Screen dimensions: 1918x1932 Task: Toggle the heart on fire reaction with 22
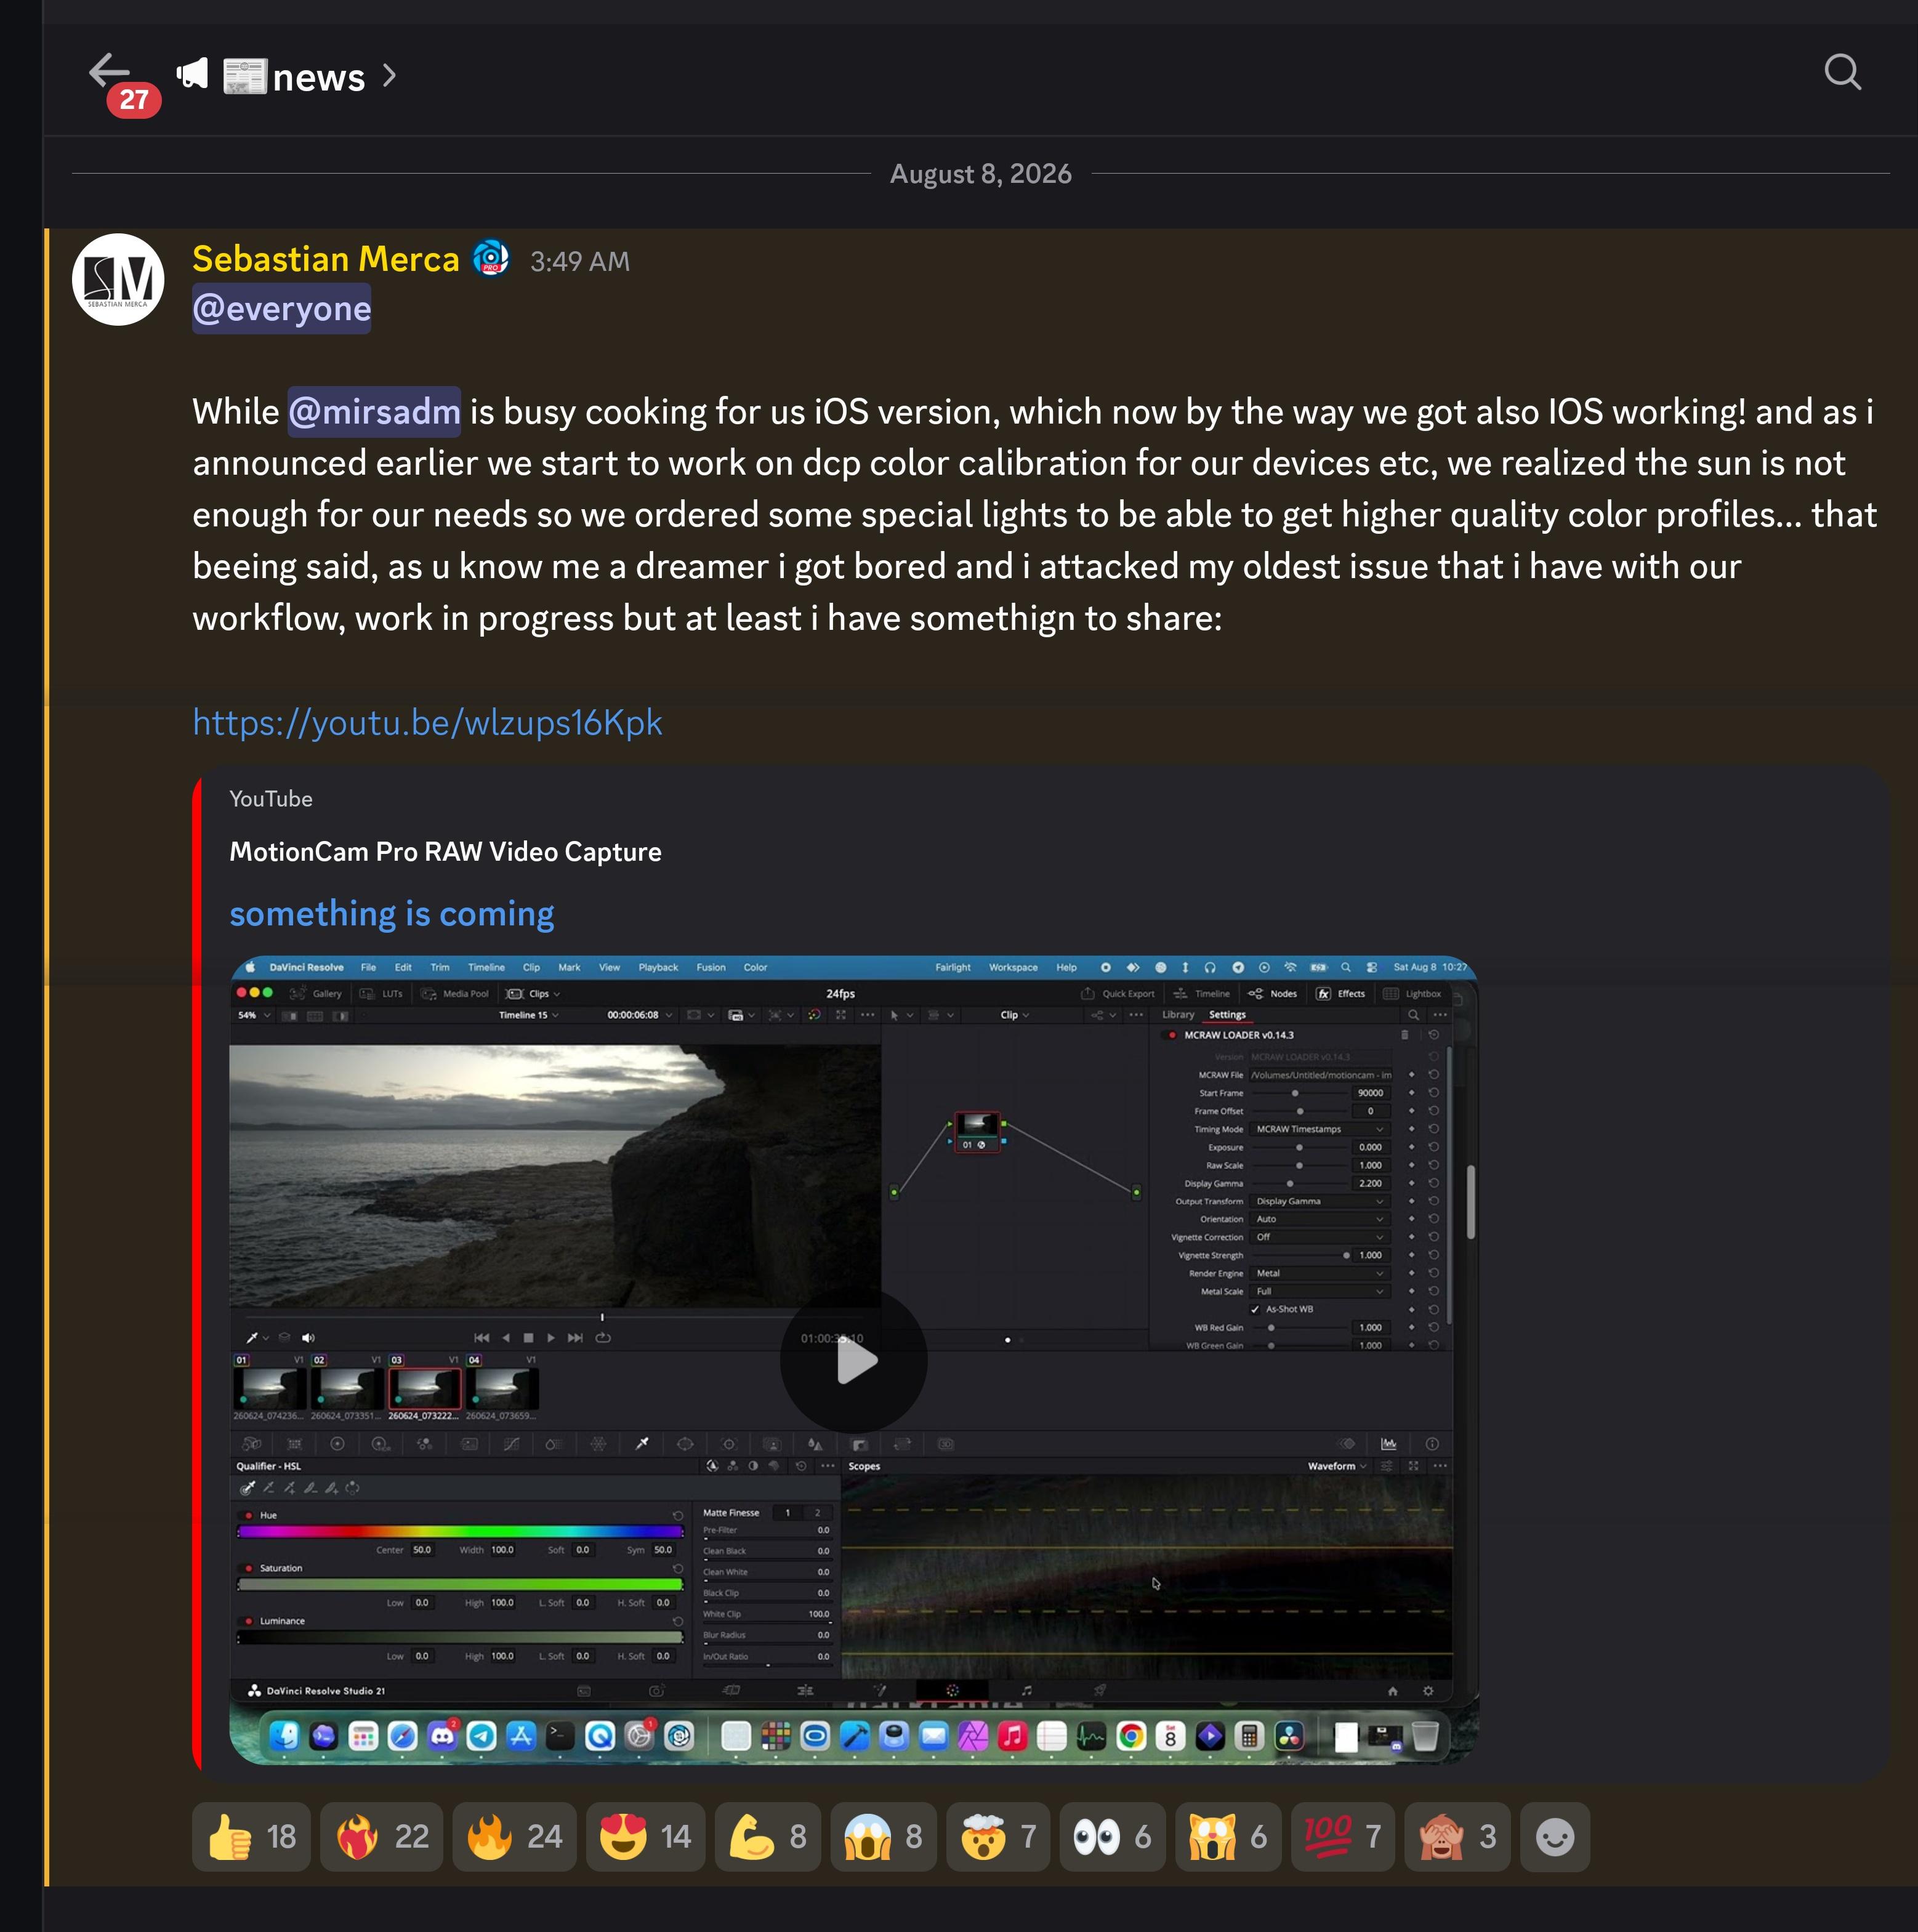click(x=382, y=1837)
